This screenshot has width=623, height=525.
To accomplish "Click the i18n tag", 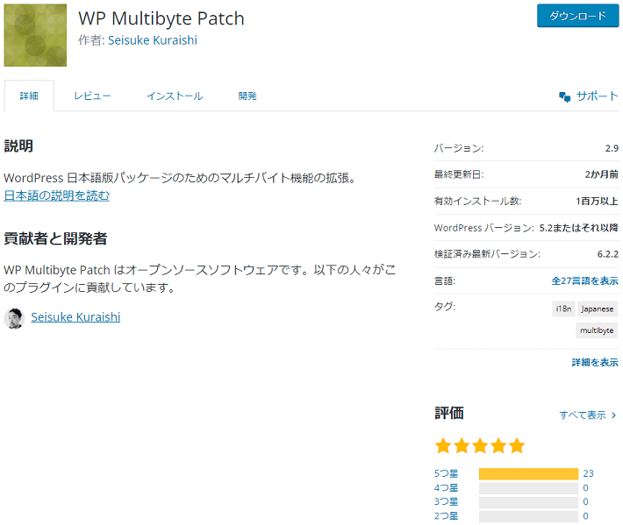I will tap(563, 309).
